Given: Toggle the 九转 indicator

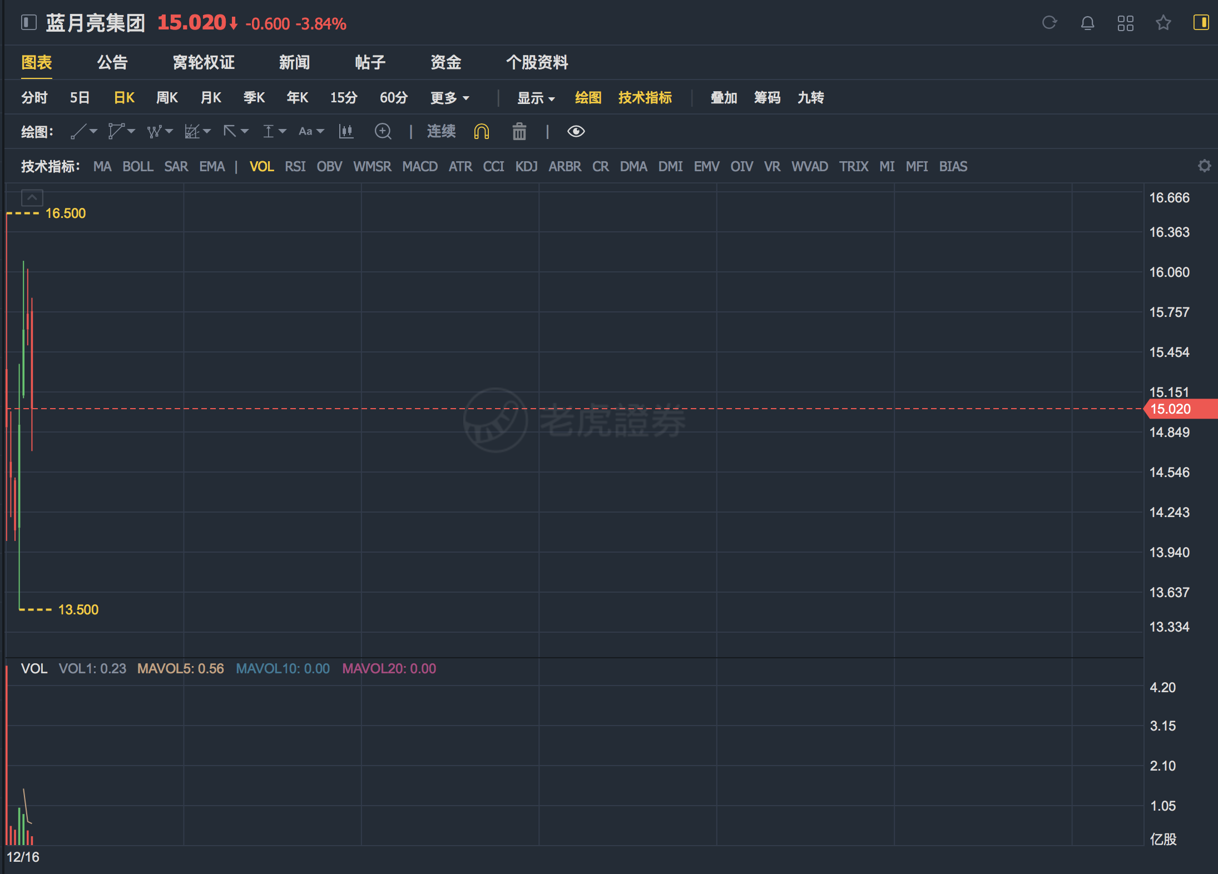Looking at the screenshot, I should click(811, 98).
